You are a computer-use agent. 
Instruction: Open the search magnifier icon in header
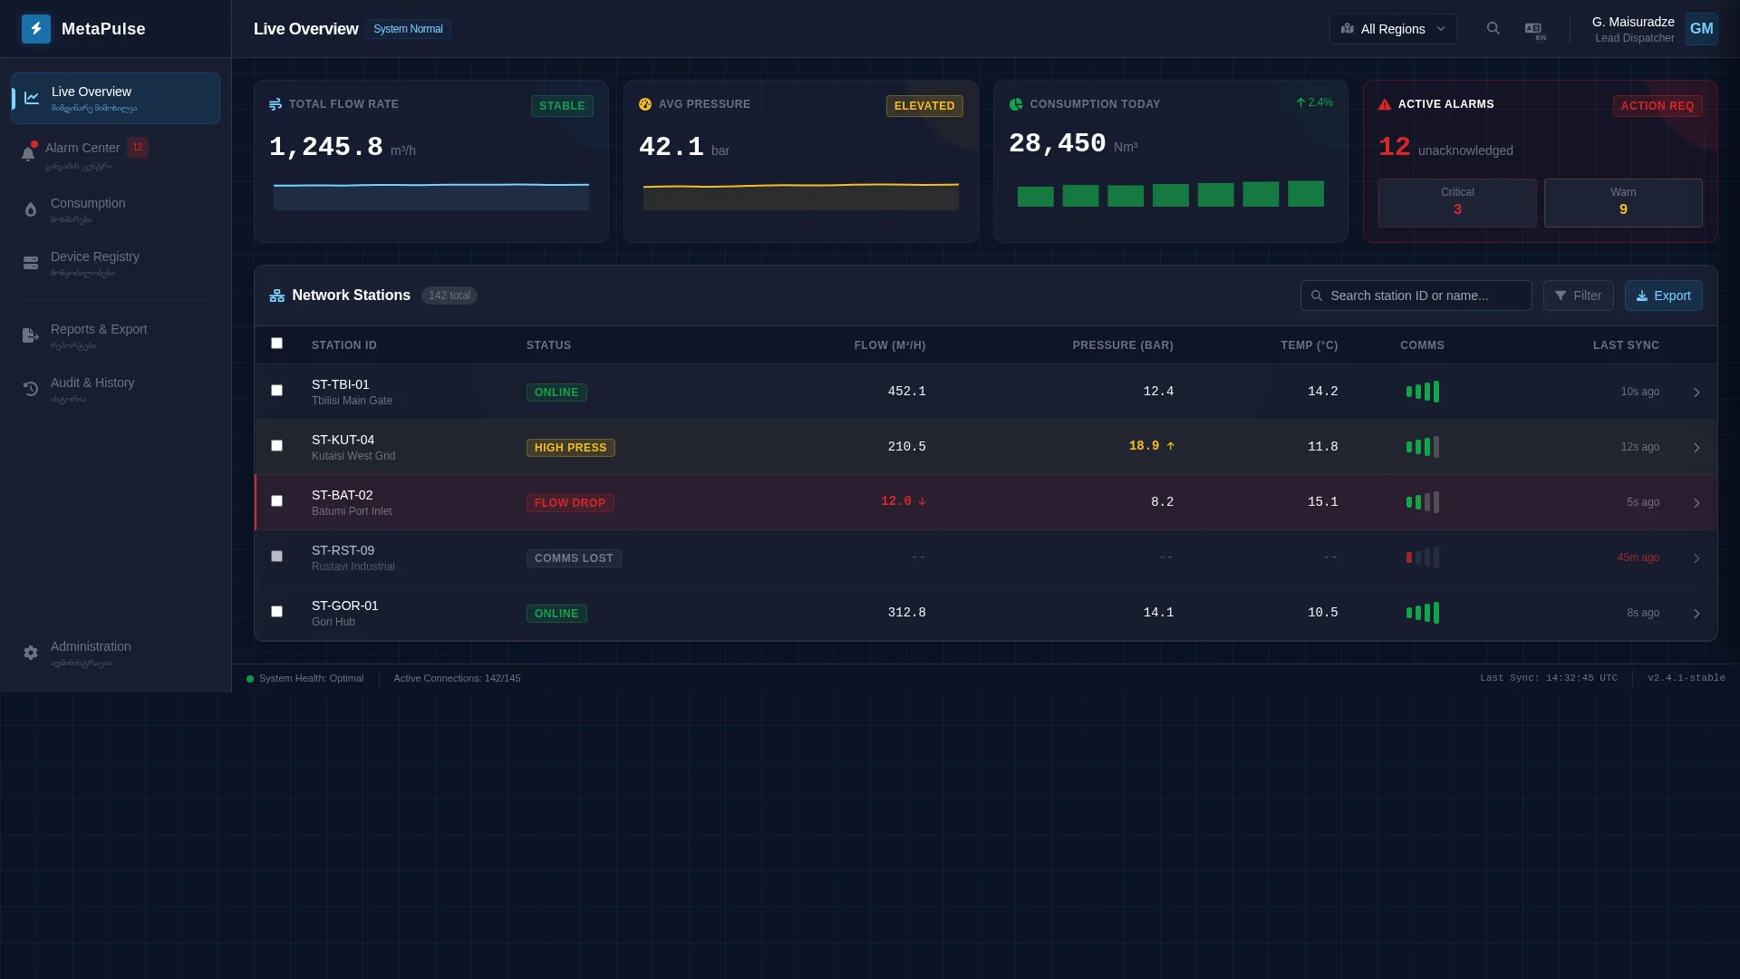point(1493,29)
